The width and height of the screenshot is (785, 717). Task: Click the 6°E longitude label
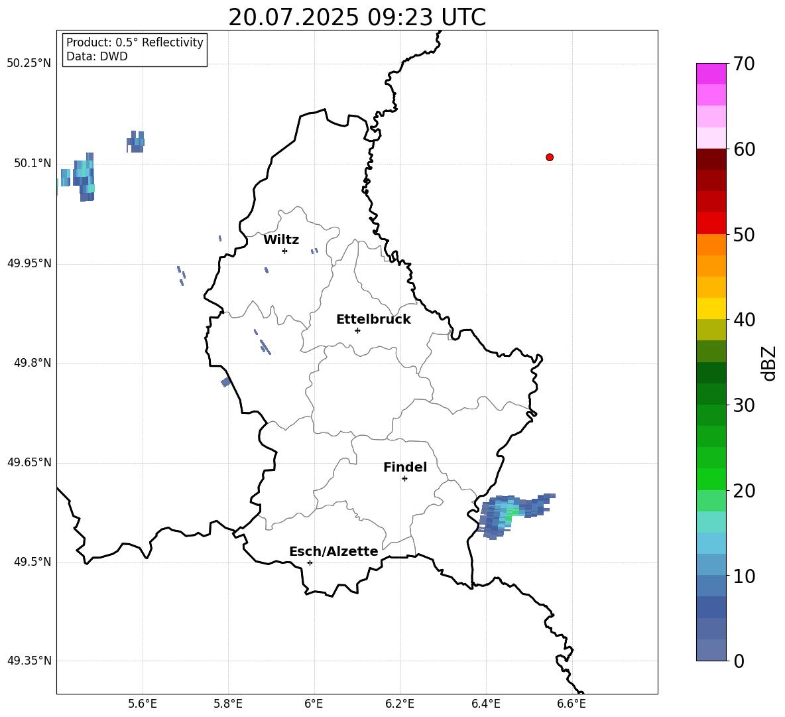(314, 704)
